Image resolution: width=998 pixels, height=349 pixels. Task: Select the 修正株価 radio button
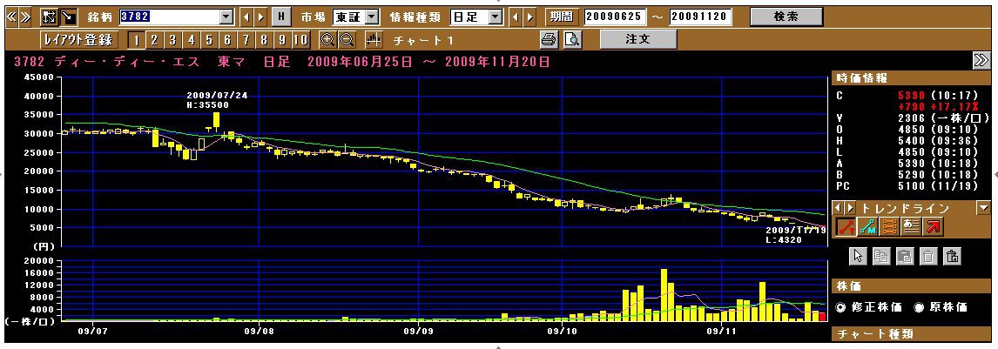(841, 307)
